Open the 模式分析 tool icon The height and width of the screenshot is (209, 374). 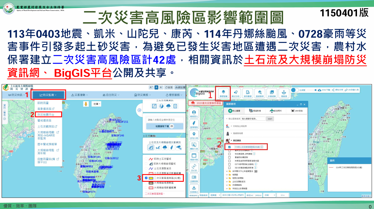point(236,93)
